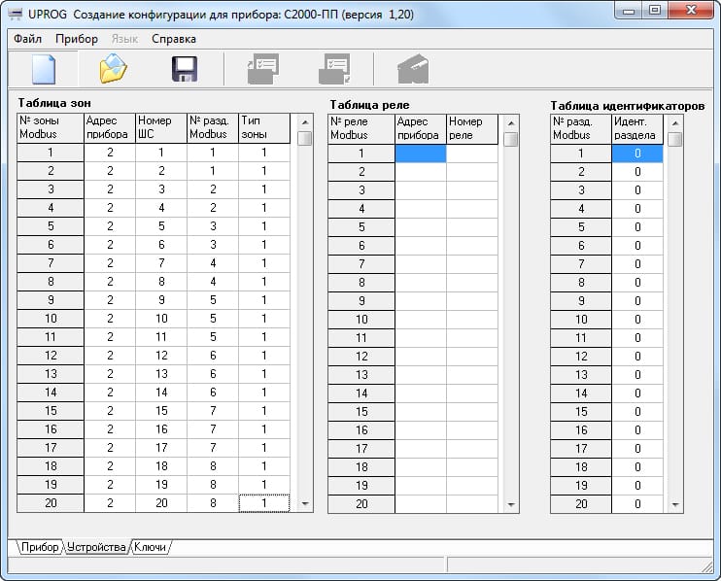
Task: Click relay table scroll up arrow
Action: (511, 123)
